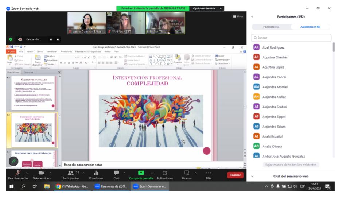Click the red Finalizar button
Image resolution: width=350 pixels, height=197 pixels.
tap(235, 175)
